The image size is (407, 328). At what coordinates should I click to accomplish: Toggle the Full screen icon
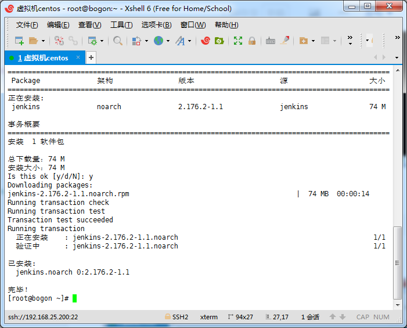pyautogui.click(x=238, y=41)
